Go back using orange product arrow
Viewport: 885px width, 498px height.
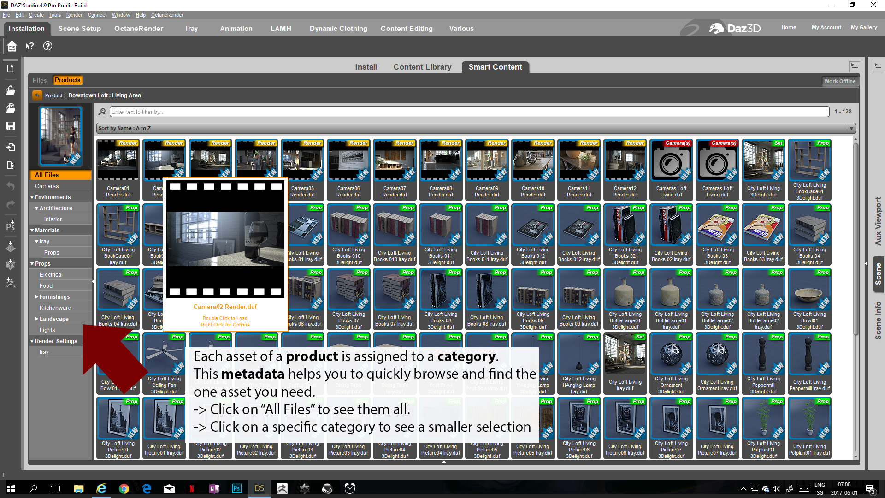tap(37, 95)
